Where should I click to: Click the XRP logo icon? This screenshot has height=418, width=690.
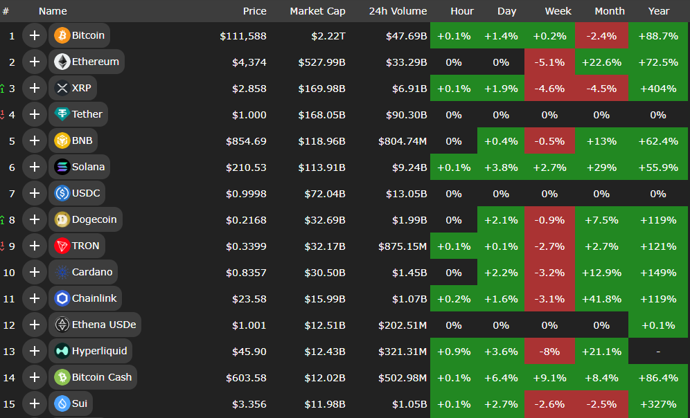point(62,88)
